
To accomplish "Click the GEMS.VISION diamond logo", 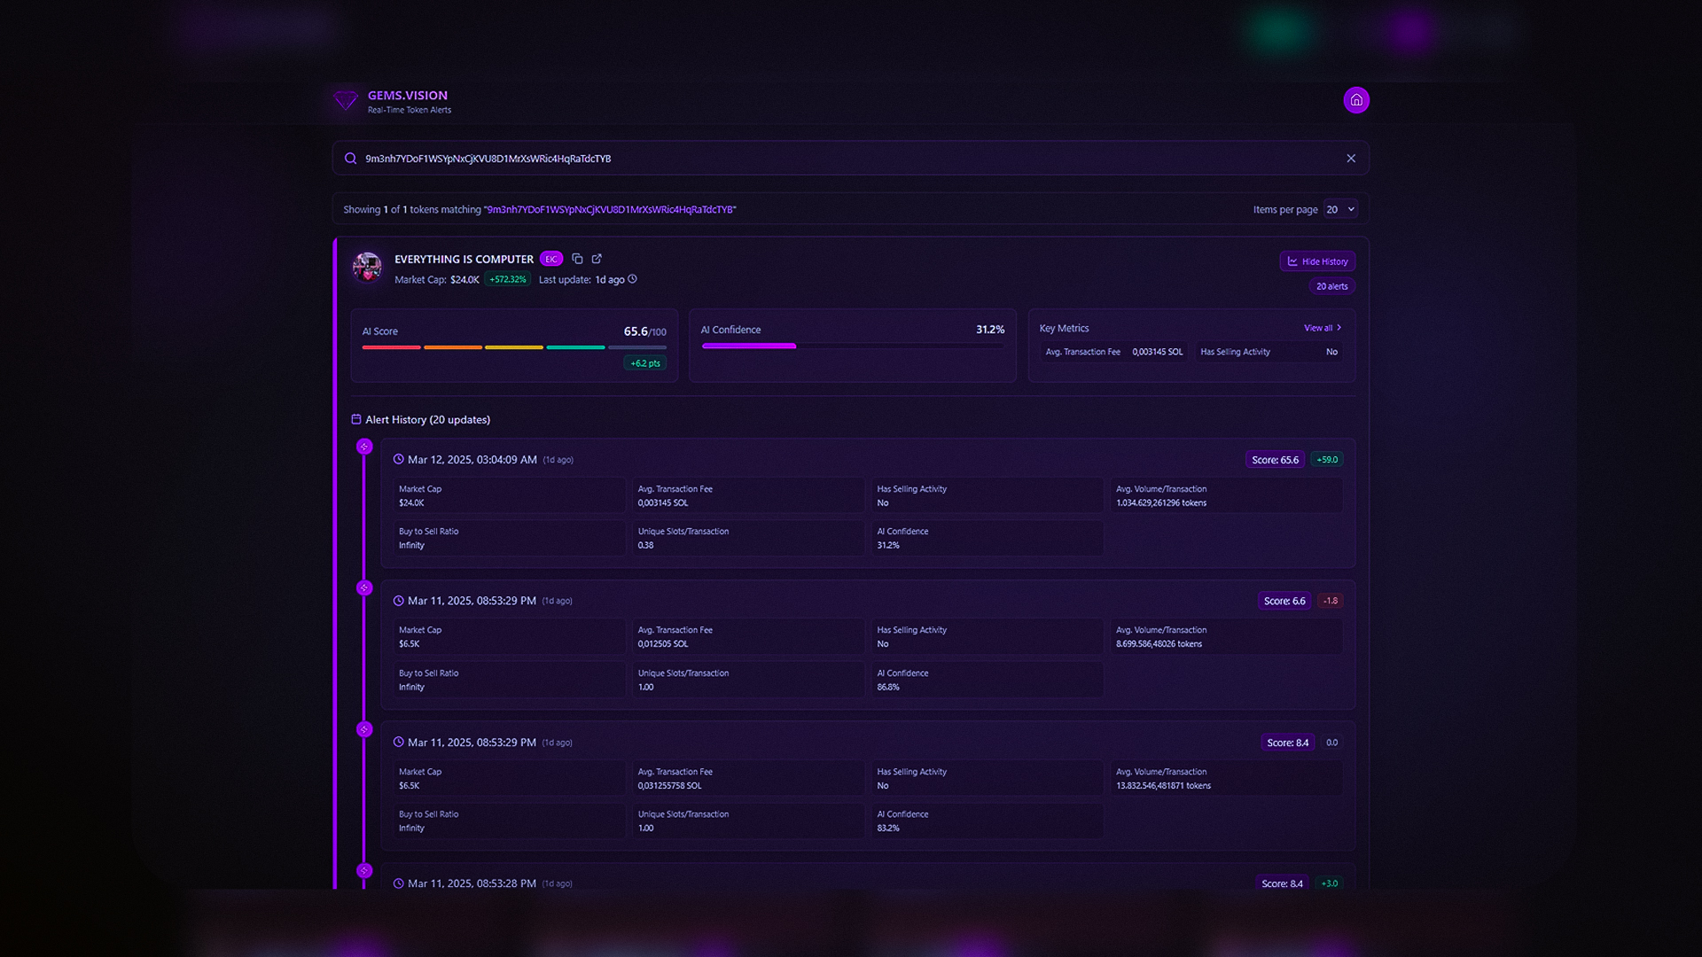I will (346, 100).
